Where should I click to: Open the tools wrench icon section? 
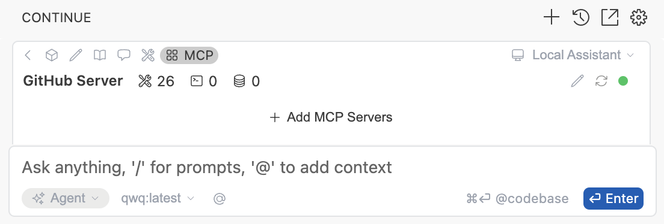(x=148, y=55)
